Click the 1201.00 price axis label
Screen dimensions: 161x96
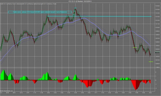pos(158,60)
